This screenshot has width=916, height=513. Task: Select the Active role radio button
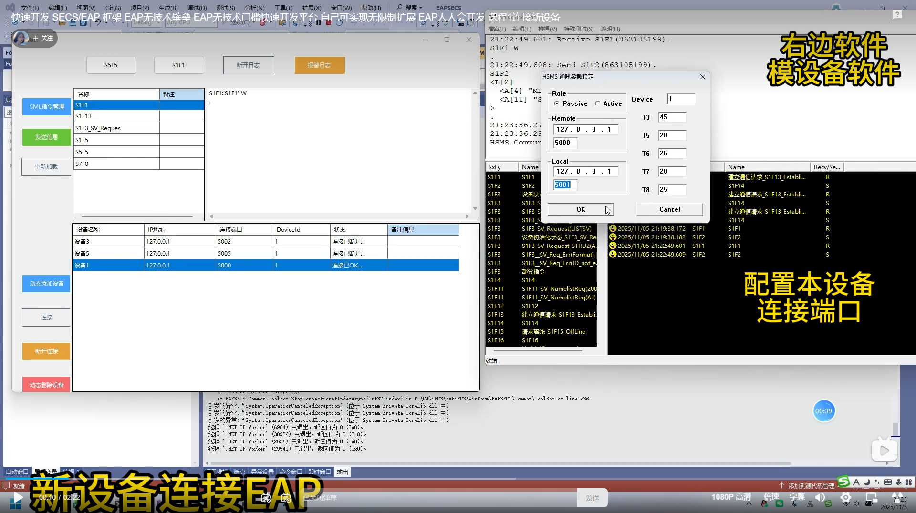[x=597, y=103]
